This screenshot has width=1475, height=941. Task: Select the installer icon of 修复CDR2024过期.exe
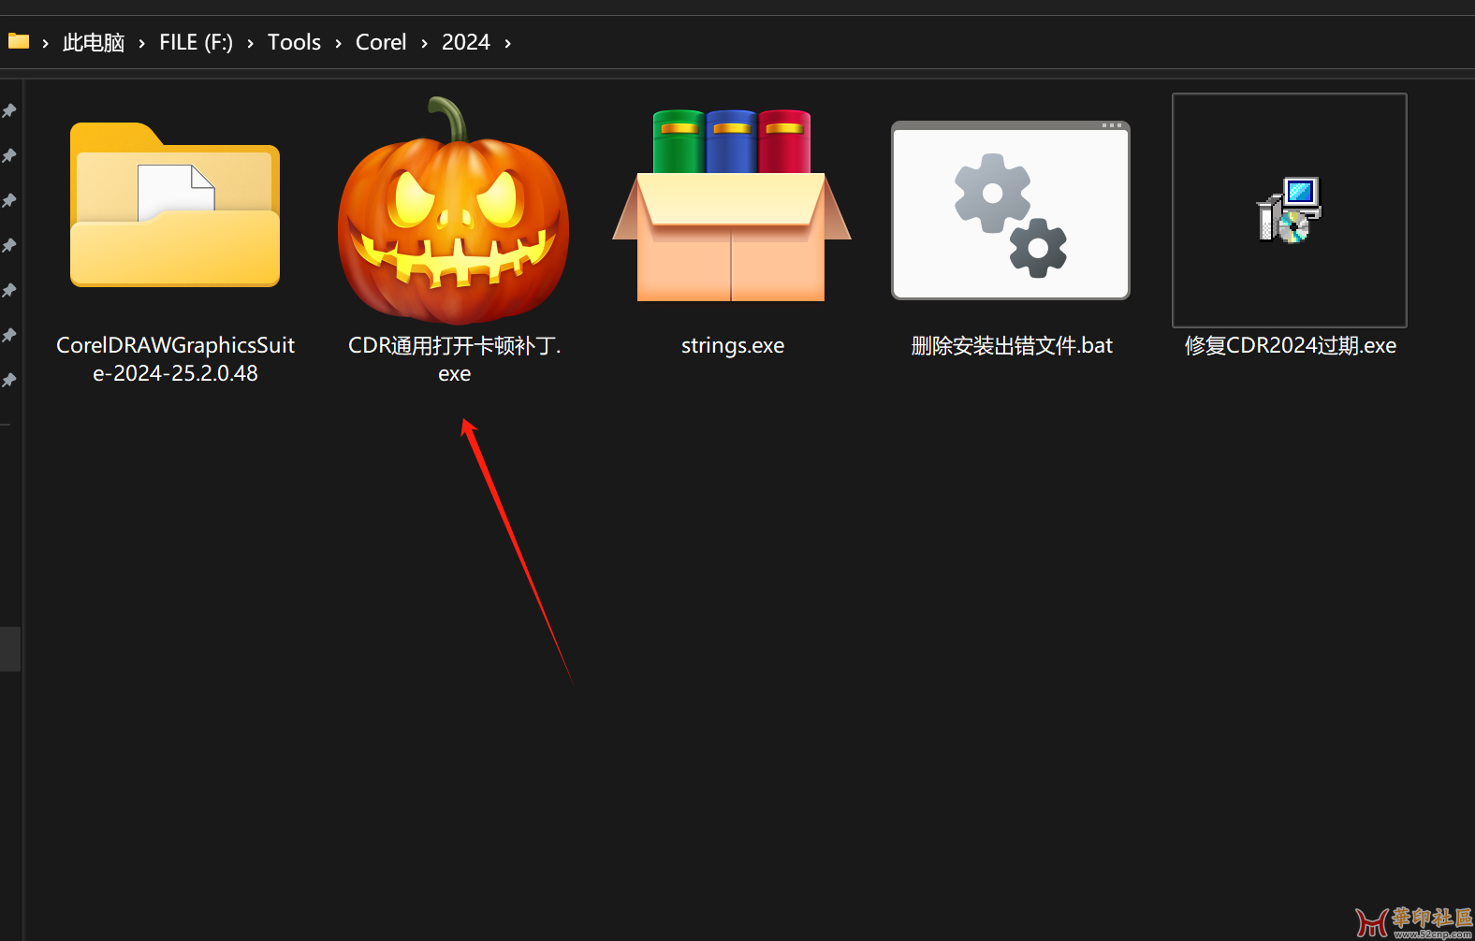[1290, 210]
